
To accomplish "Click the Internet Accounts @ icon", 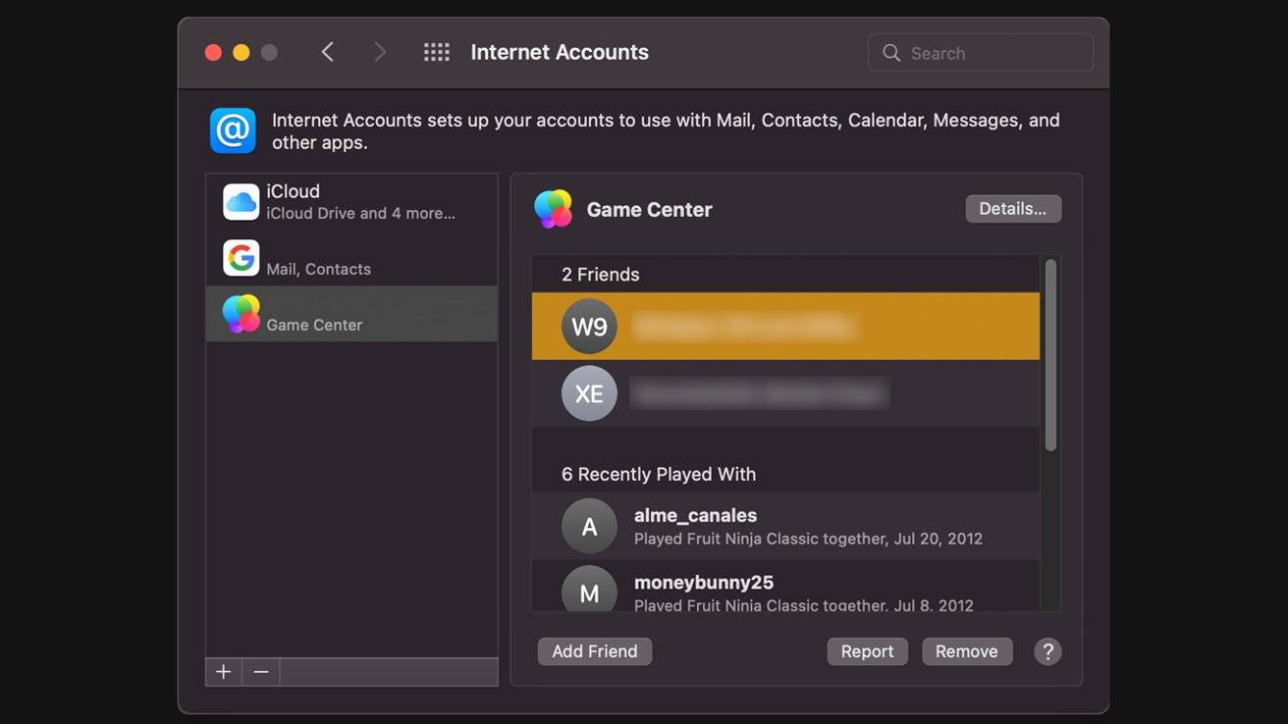I will coord(232,129).
